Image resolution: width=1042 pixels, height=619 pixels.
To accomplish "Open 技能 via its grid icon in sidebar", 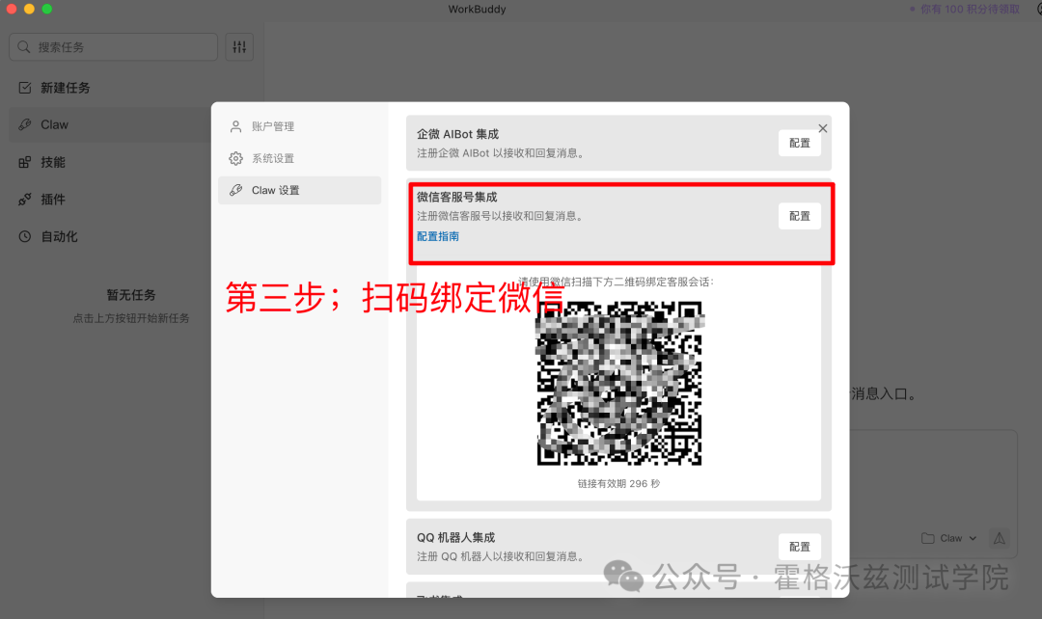I will click(x=24, y=162).
